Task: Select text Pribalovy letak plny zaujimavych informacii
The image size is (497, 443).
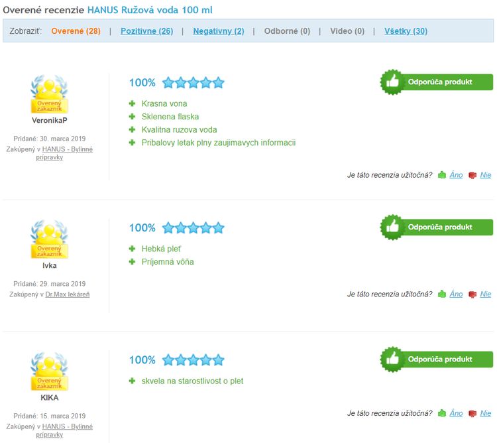Action: coord(219,143)
